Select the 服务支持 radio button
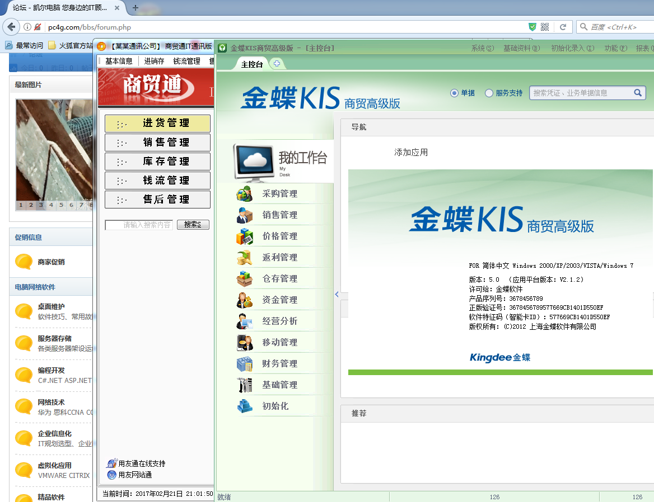This screenshot has height=502, width=654. (489, 93)
